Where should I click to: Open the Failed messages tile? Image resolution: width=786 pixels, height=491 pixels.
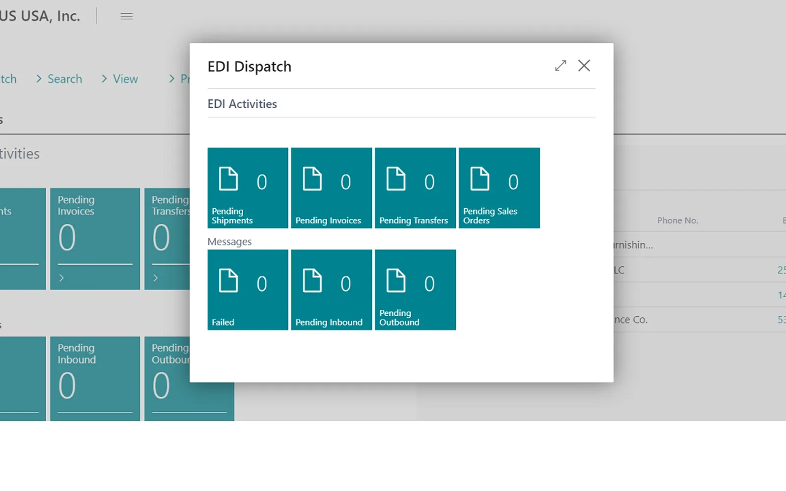click(x=248, y=290)
